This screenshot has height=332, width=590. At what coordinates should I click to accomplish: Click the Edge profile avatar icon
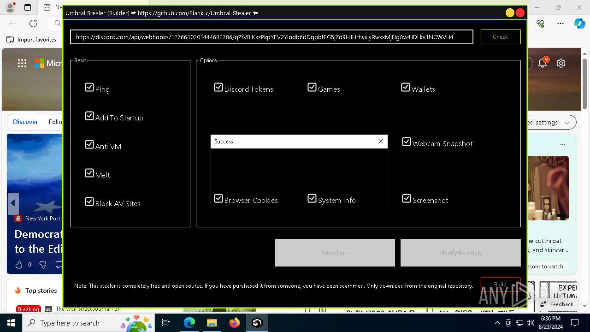coord(10,7)
